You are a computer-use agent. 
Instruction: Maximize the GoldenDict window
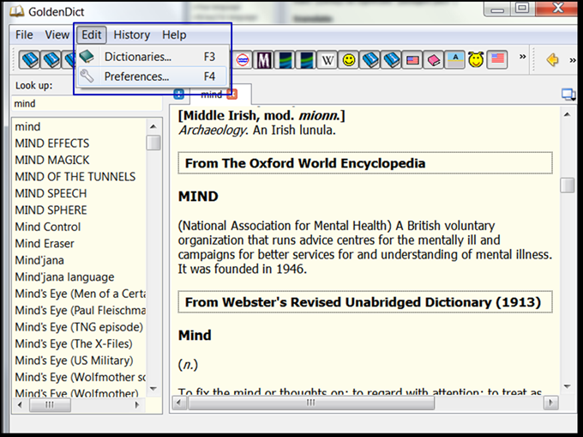click(x=522, y=9)
